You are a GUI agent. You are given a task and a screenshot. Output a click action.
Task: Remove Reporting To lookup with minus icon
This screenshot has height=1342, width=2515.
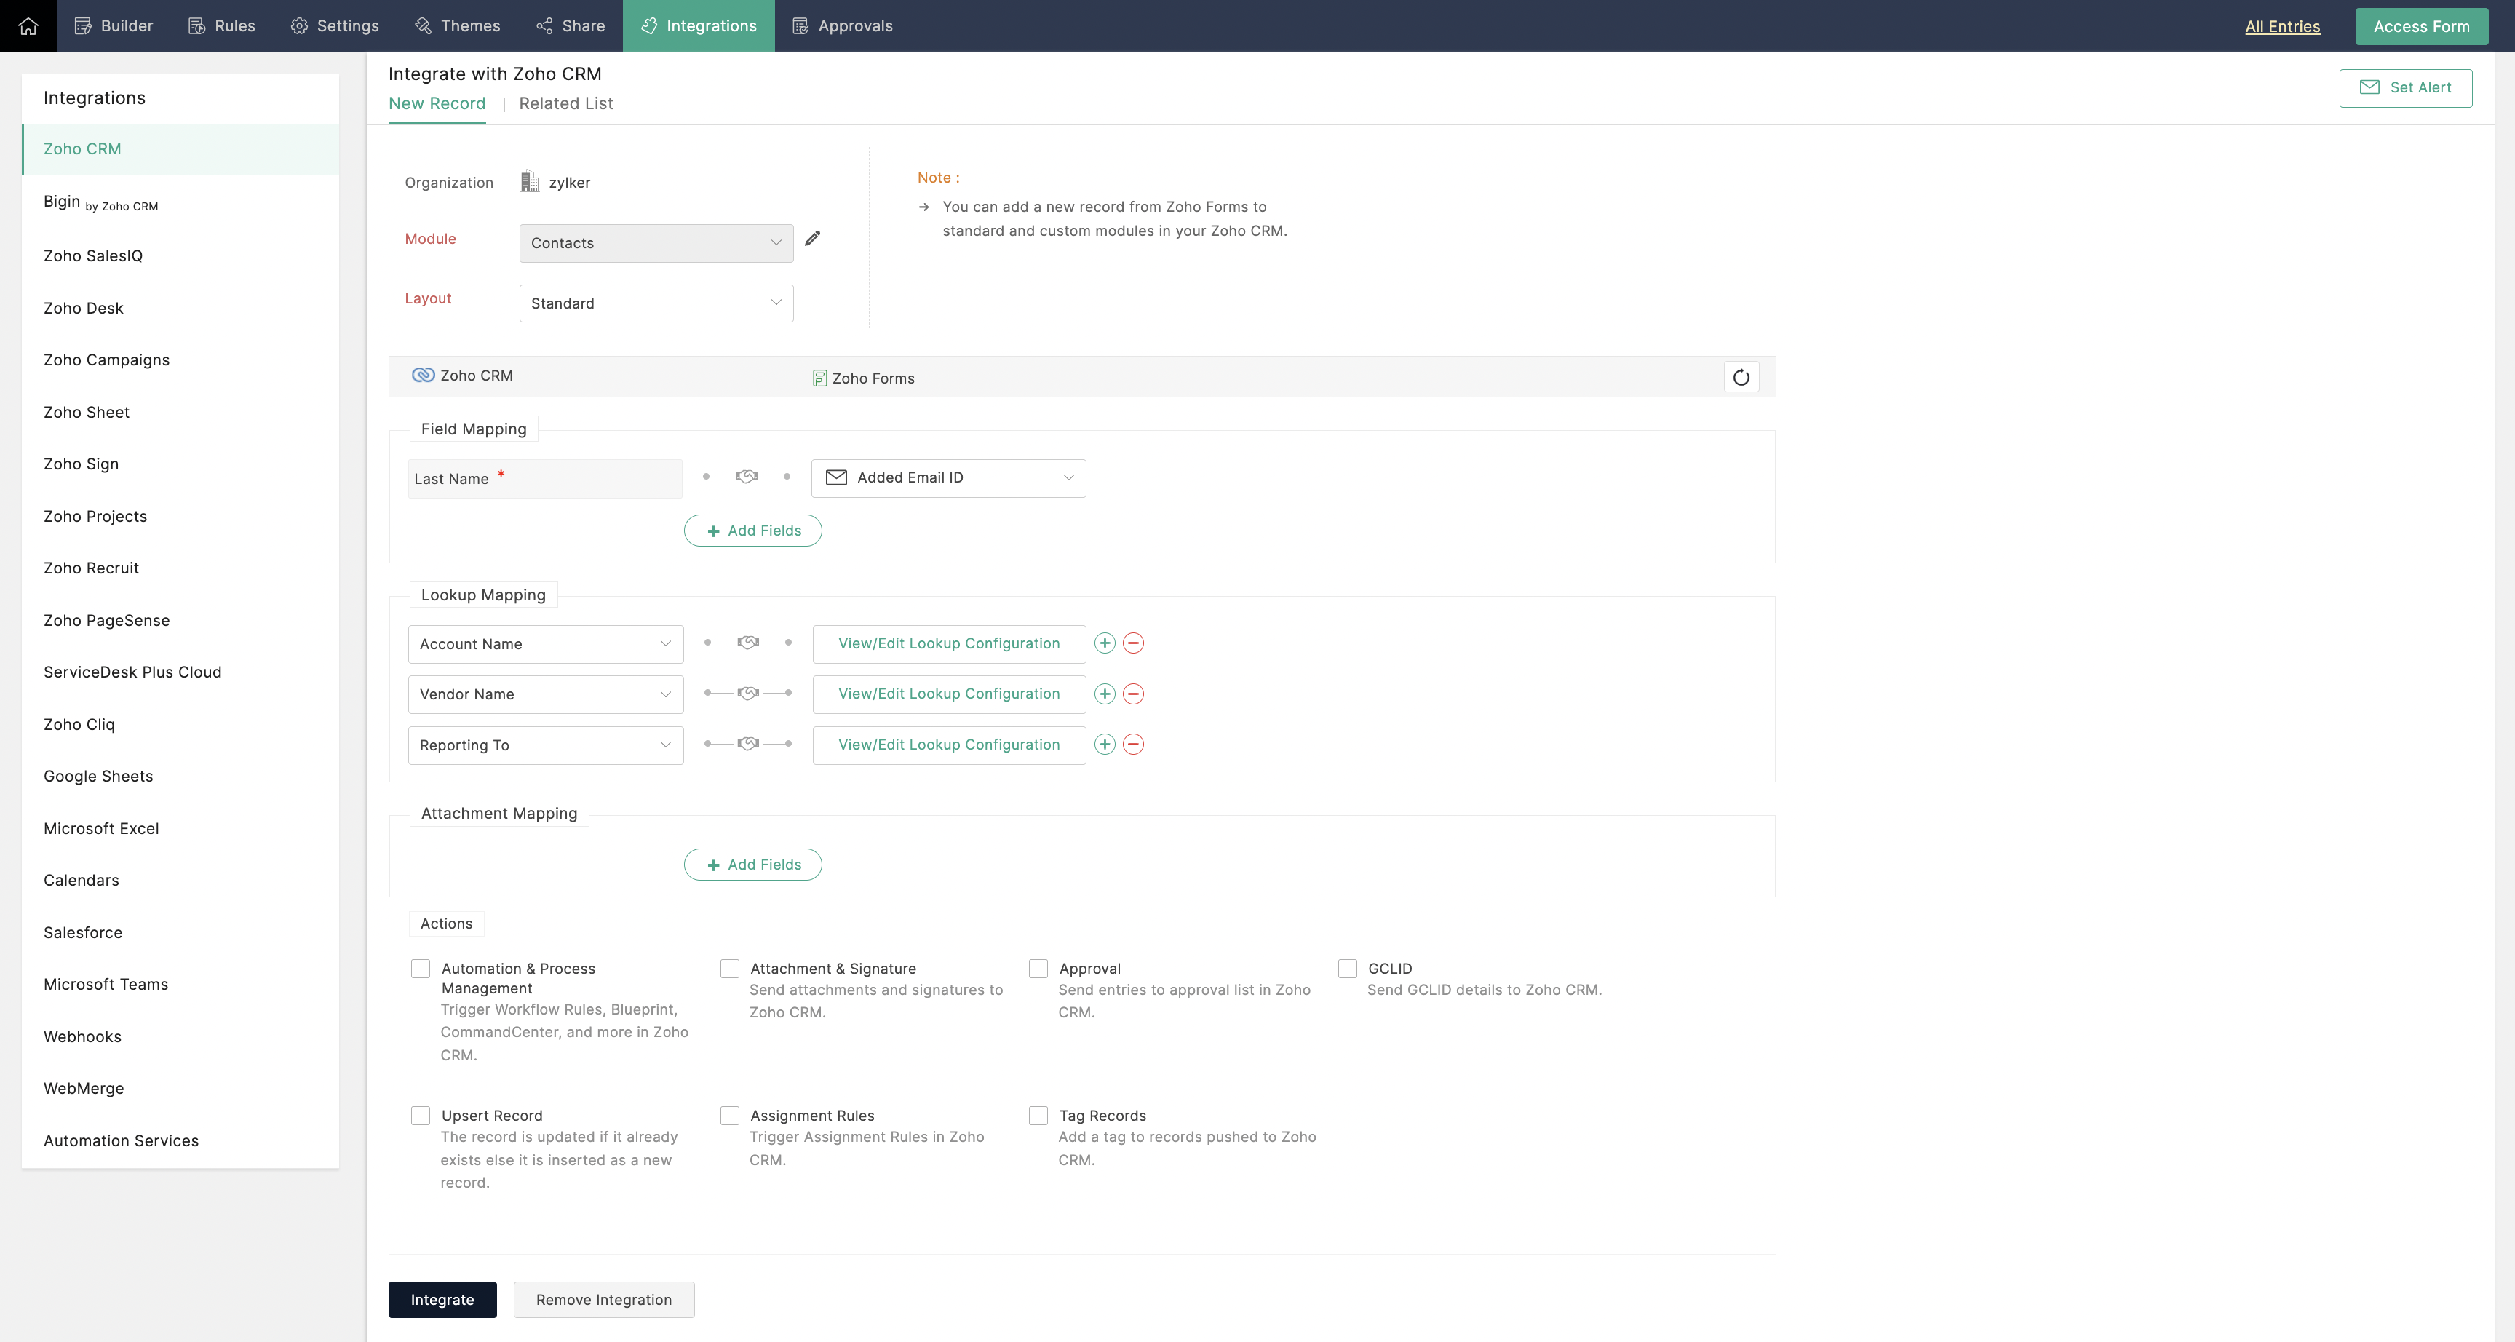(x=1132, y=745)
